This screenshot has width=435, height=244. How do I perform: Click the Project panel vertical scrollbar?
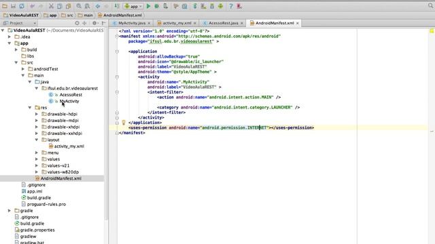[106, 123]
